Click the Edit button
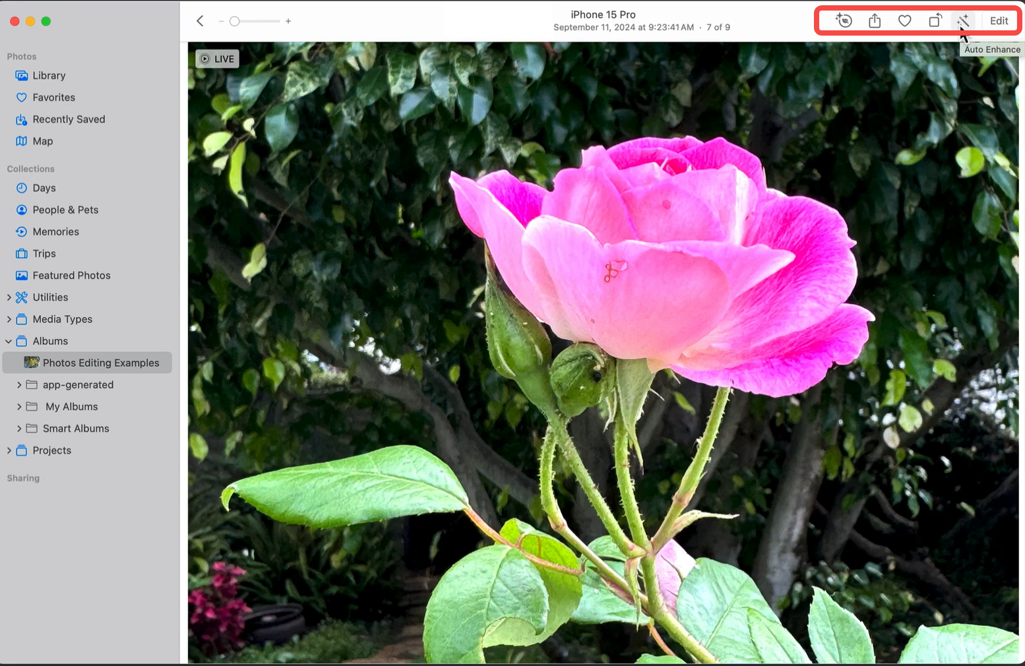This screenshot has width=1025, height=666. tap(999, 20)
